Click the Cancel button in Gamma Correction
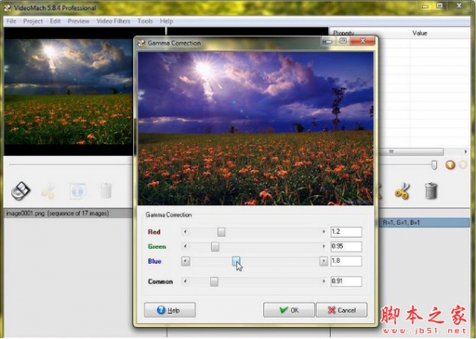This screenshot has height=339, width=476. (x=341, y=310)
